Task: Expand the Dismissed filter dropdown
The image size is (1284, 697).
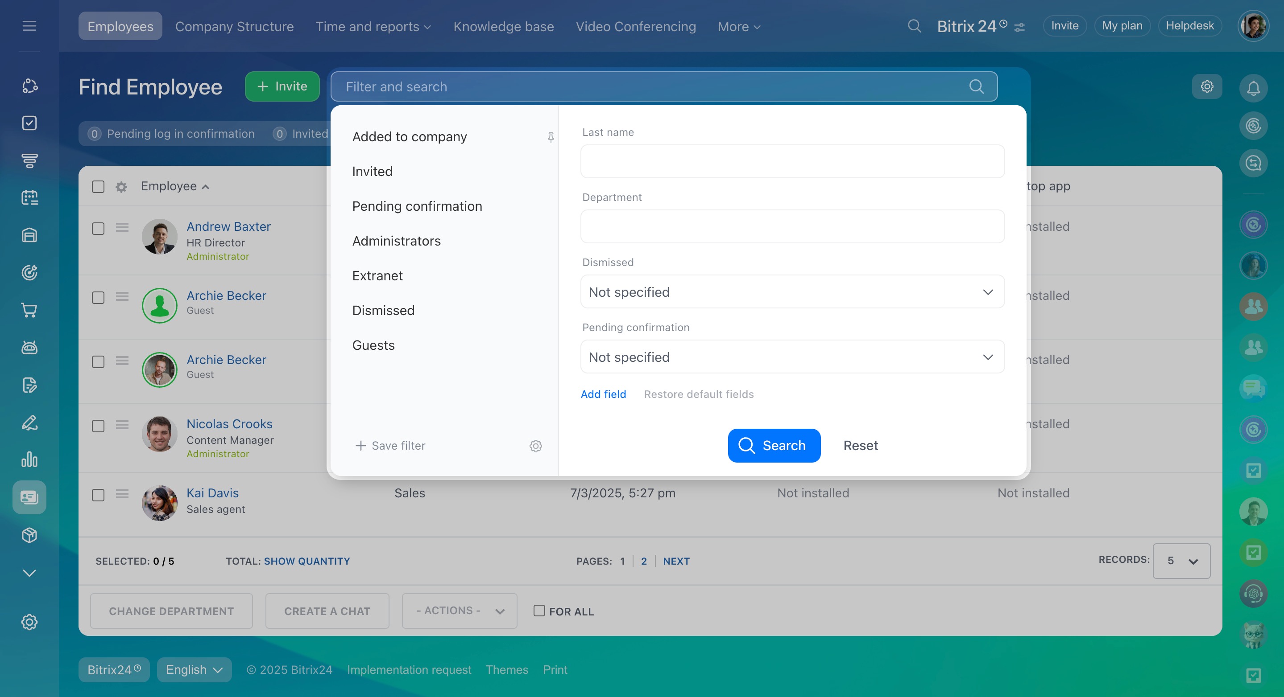Action: 792,292
